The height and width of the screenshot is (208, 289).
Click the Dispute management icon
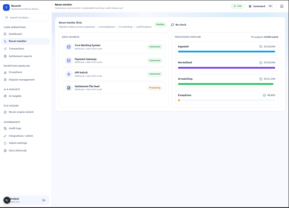tap(5, 80)
